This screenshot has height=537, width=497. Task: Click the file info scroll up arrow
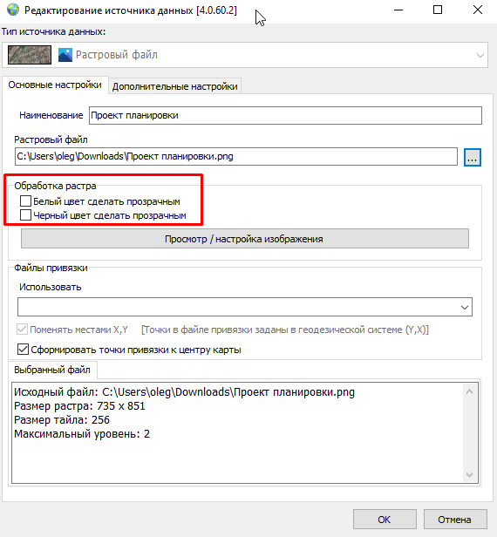[470, 391]
